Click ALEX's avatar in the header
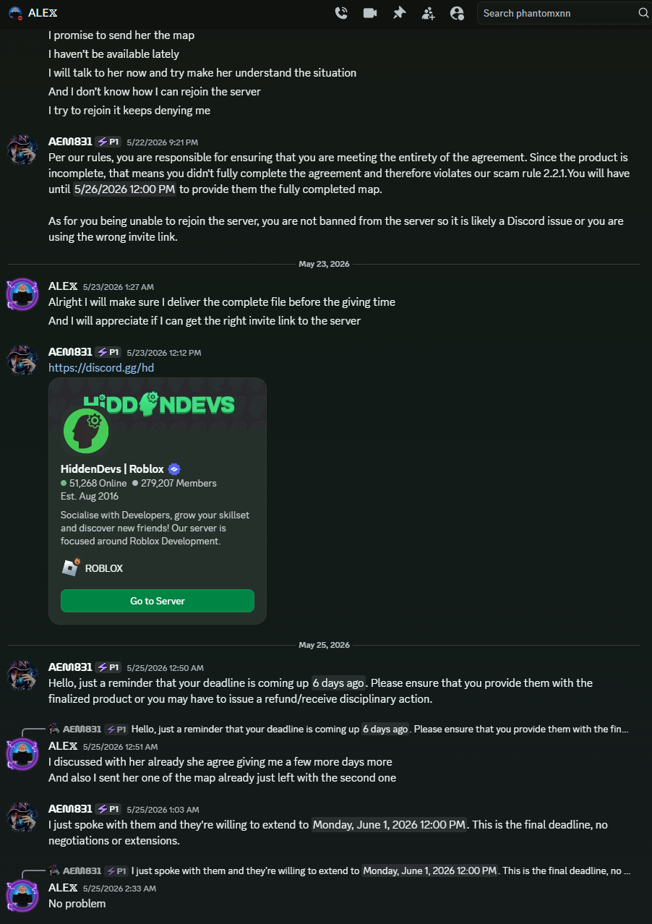 click(15, 13)
